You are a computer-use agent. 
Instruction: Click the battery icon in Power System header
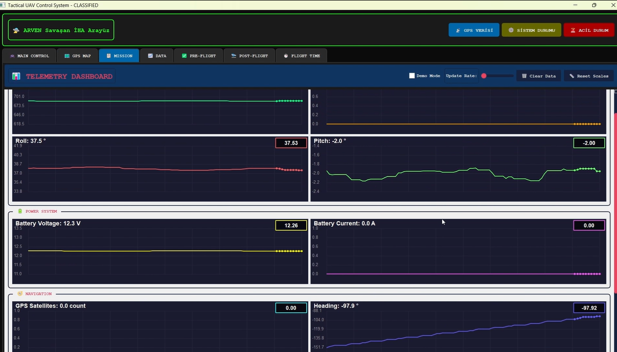[x=20, y=211]
